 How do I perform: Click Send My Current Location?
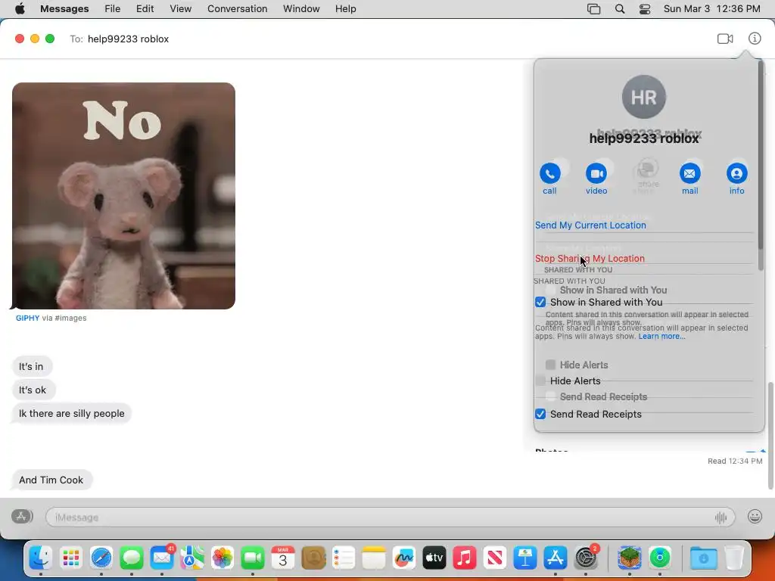pyautogui.click(x=590, y=225)
